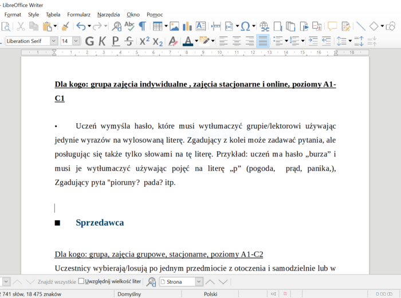The width and height of the screenshot is (401, 298).
Task: Toggle subscript X₂
Action: [158, 41]
